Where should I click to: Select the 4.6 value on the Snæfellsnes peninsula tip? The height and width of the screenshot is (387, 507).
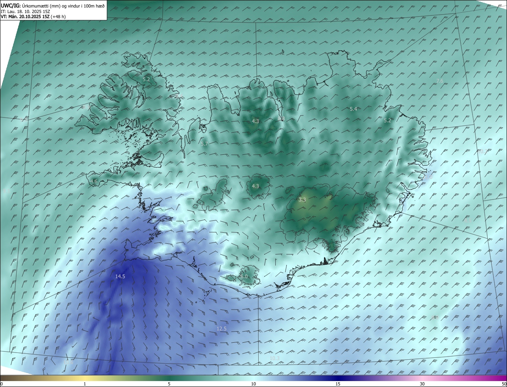(94, 182)
